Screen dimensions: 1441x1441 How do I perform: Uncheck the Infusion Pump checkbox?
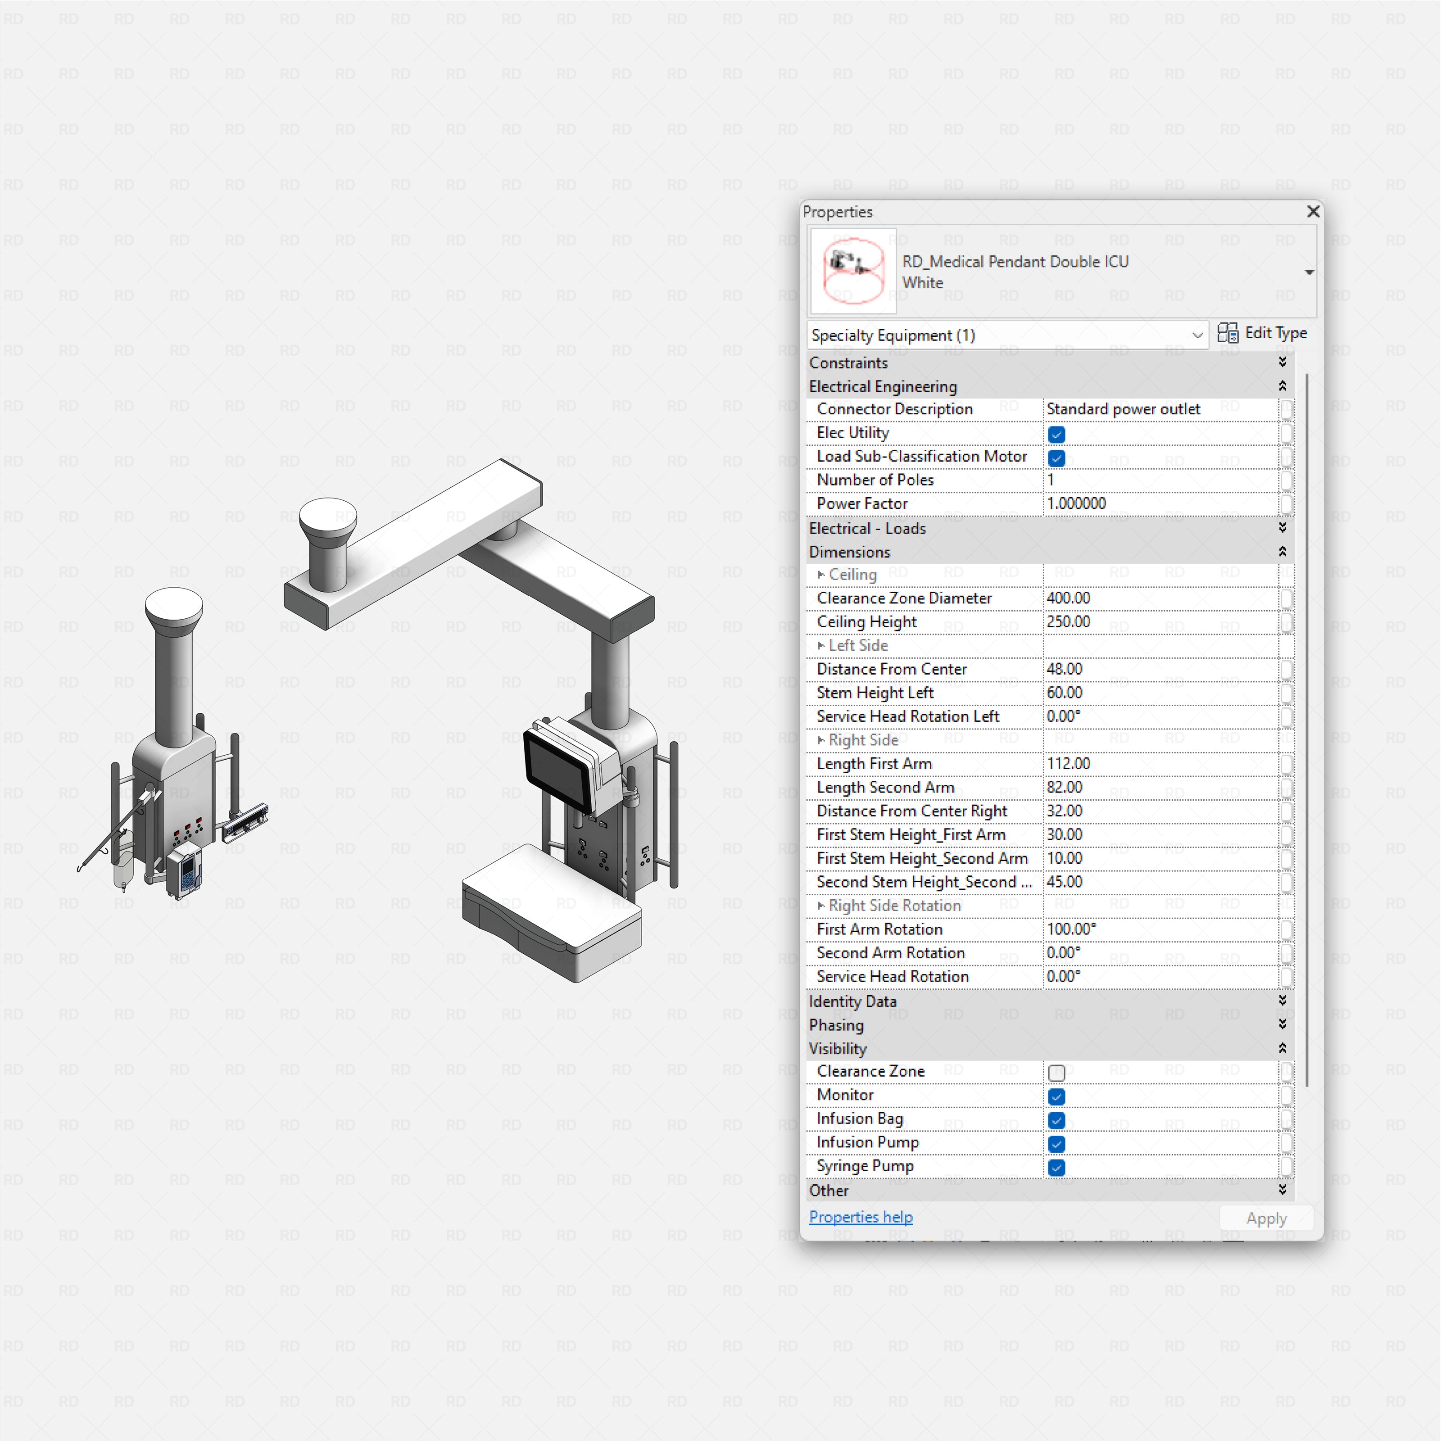click(1056, 1143)
